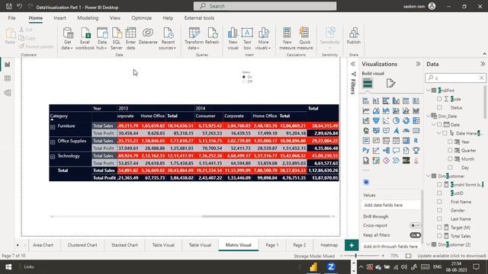Check the Month field checkbox
The height and width of the screenshot is (274, 488).
pos(450,159)
